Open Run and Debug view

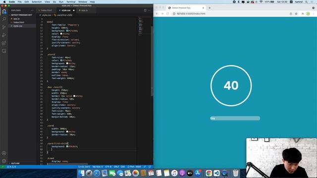[x=4, y=35]
